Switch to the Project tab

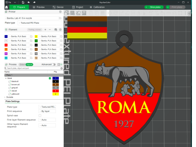tap(78, 7)
